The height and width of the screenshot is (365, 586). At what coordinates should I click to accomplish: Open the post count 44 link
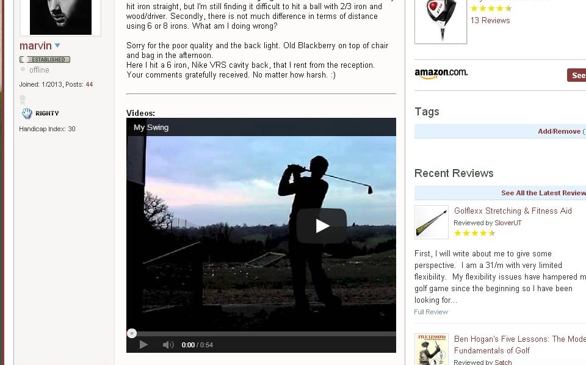pos(89,84)
